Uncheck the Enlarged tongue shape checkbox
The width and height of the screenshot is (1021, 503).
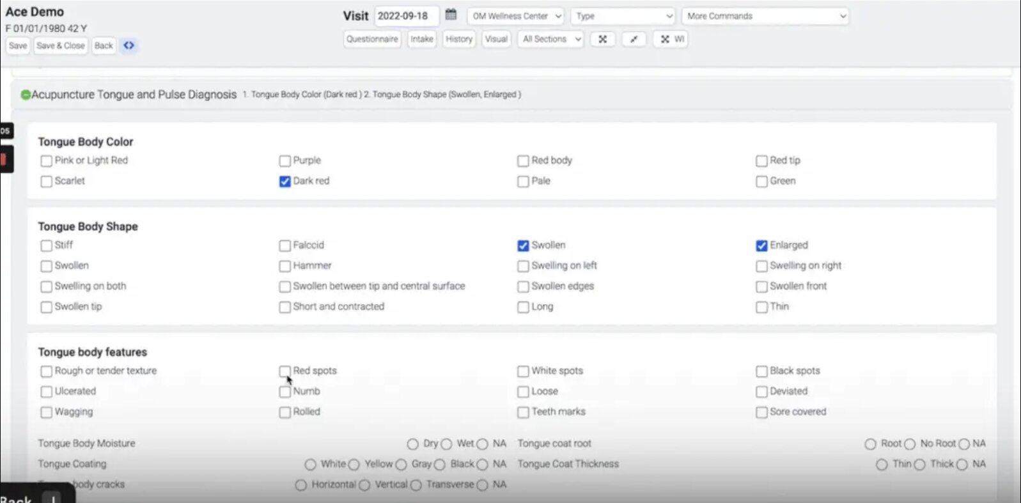(761, 245)
